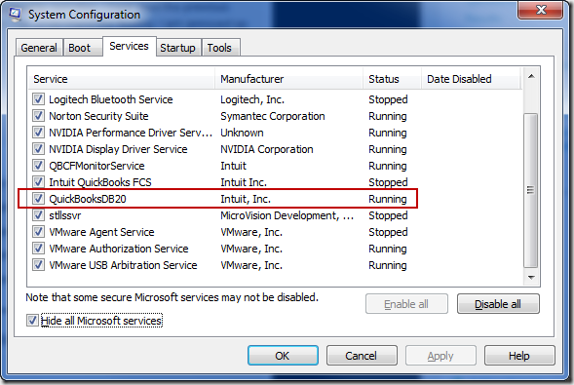Untick NVIDIA Display Driver Service checkbox

click(38, 148)
